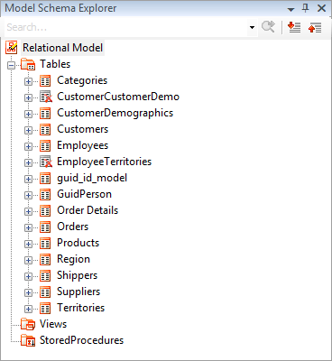The image size is (332, 361).
Task: Click inside the Search input field
Action: pyautogui.click(x=126, y=27)
